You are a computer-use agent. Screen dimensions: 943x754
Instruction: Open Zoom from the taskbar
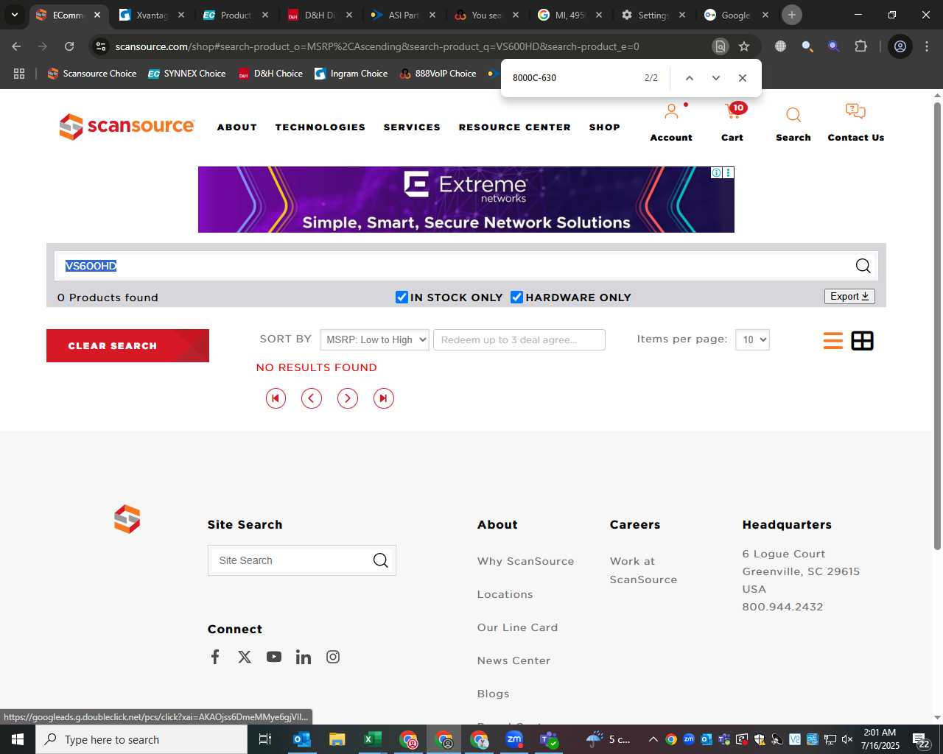click(x=514, y=739)
